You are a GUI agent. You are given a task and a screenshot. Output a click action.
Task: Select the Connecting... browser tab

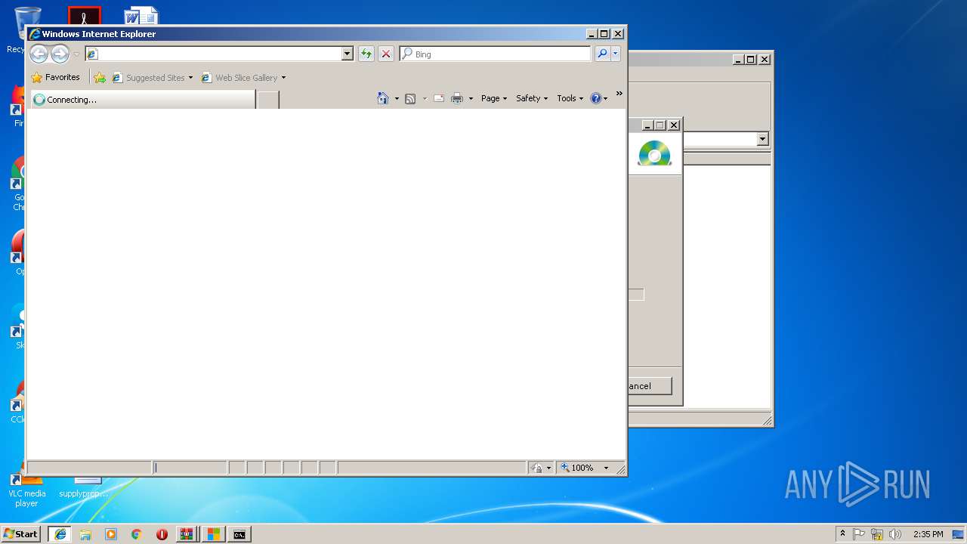[x=142, y=99]
